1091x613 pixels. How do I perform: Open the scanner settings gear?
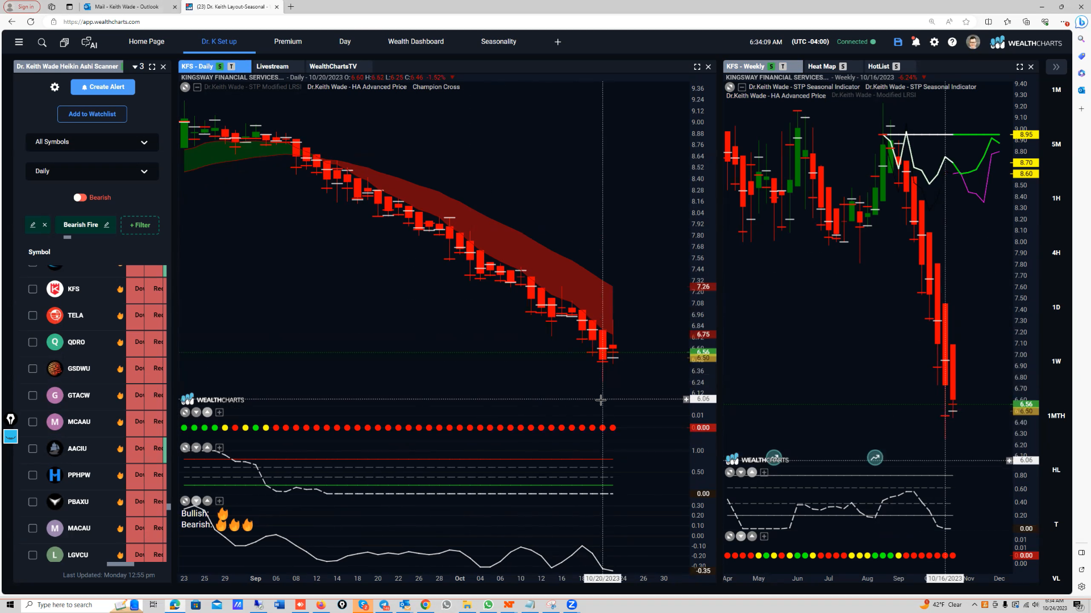(55, 87)
